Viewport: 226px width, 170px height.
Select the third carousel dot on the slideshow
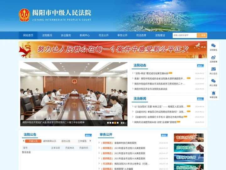pyautogui.click(x=113, y=123)
